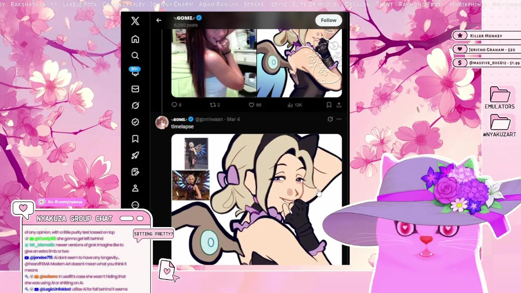Screen dimensions: 521x293
Task: Repost the post with 2 reposts
Action: coord(215,105)
